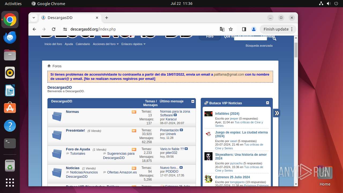343x193 pixels.
Task: Open Files manager in the dock
Action: (10, 55)
